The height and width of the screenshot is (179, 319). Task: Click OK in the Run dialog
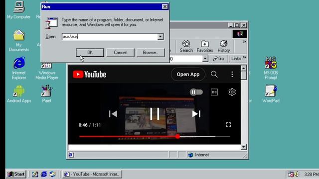90,53
